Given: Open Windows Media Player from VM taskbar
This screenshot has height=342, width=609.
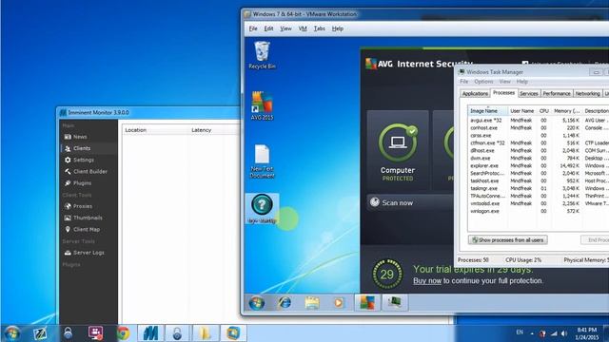Looking at the screenshot, I should [x=339, y=302].
